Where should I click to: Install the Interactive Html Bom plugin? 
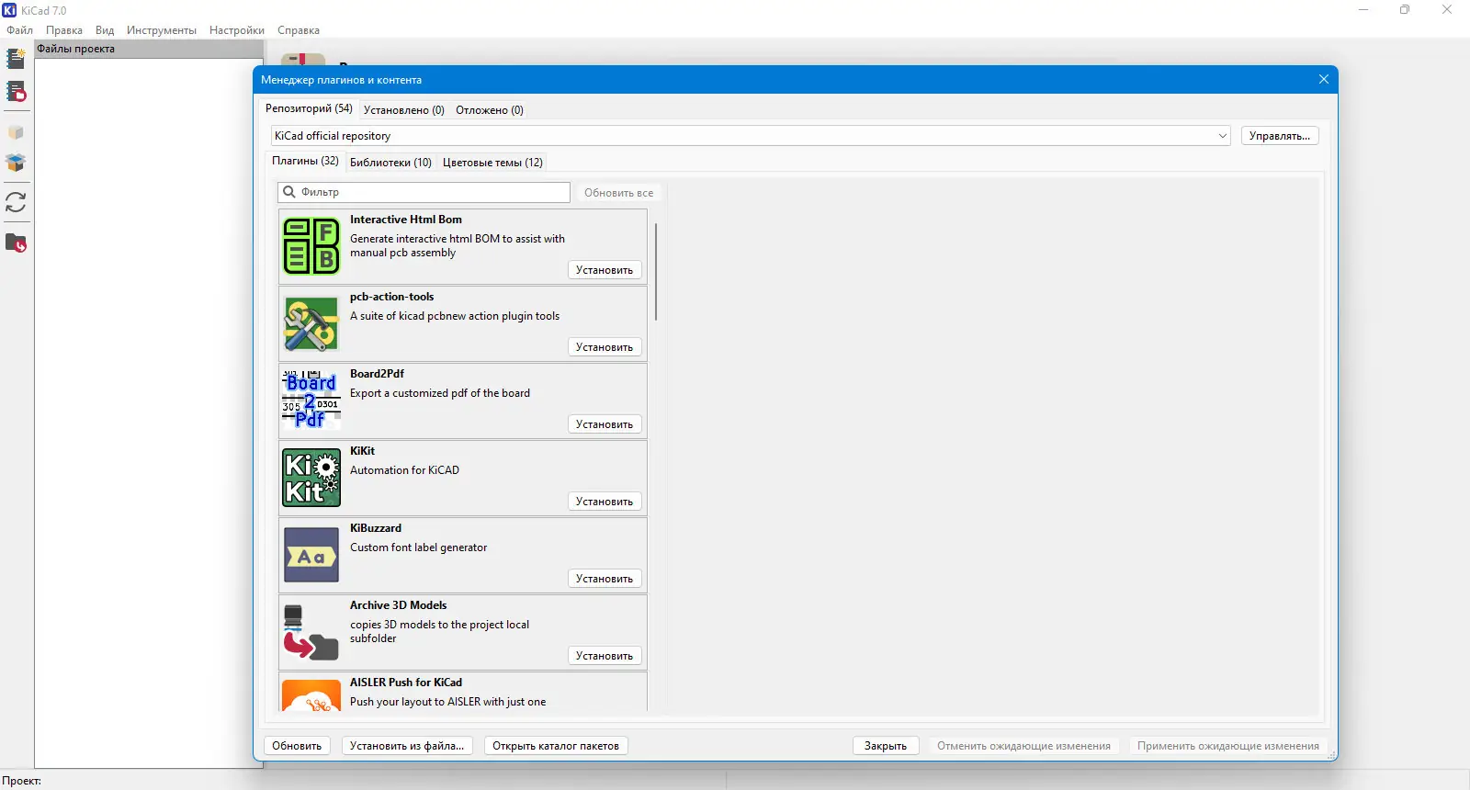(605, 270)
